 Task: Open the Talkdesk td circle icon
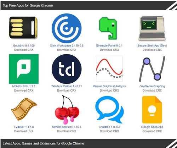coord(67,69)
